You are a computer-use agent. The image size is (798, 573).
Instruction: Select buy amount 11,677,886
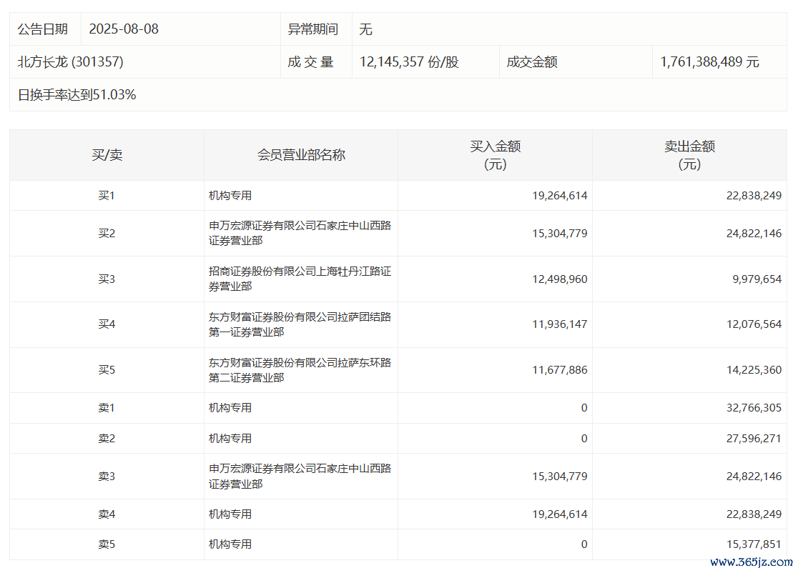560,369
